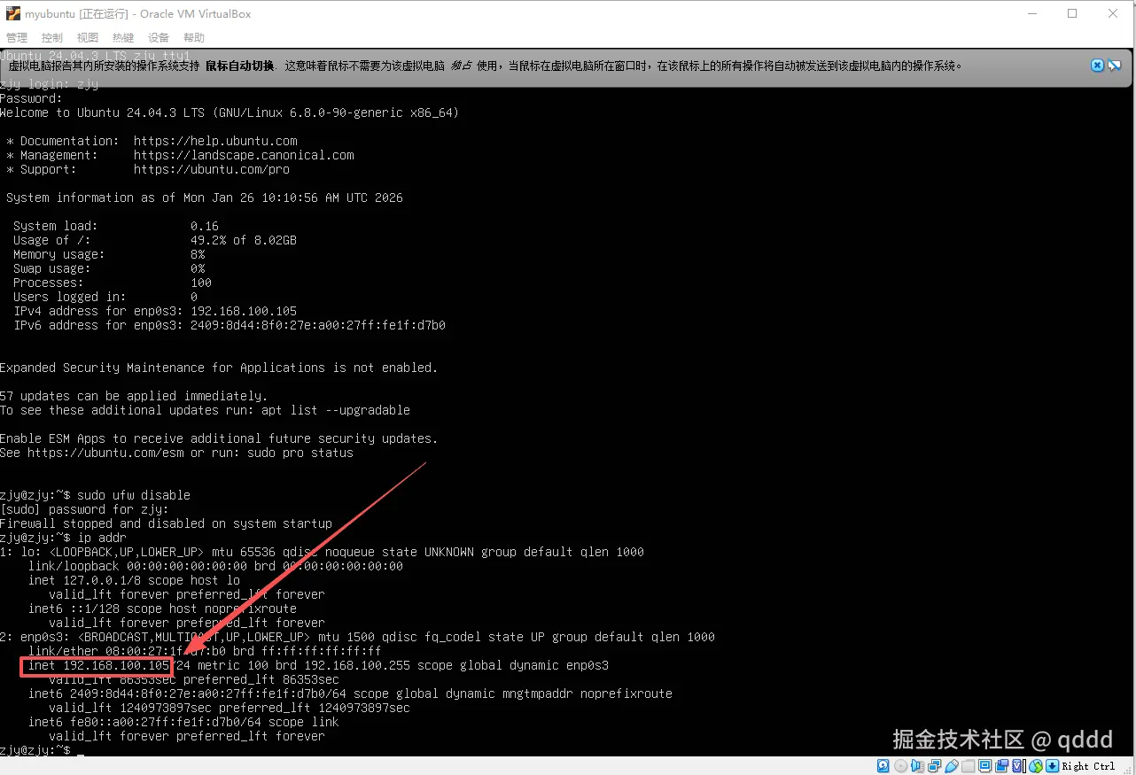Screen dimensions: 1136x775
Task: Click the 'valid_lft 1240973897sec' lifetime line
Action: click(230, 708)
